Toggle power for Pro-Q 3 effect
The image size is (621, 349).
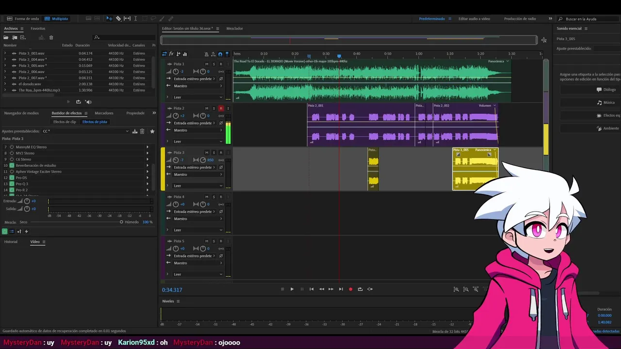[x=12, y=184]
